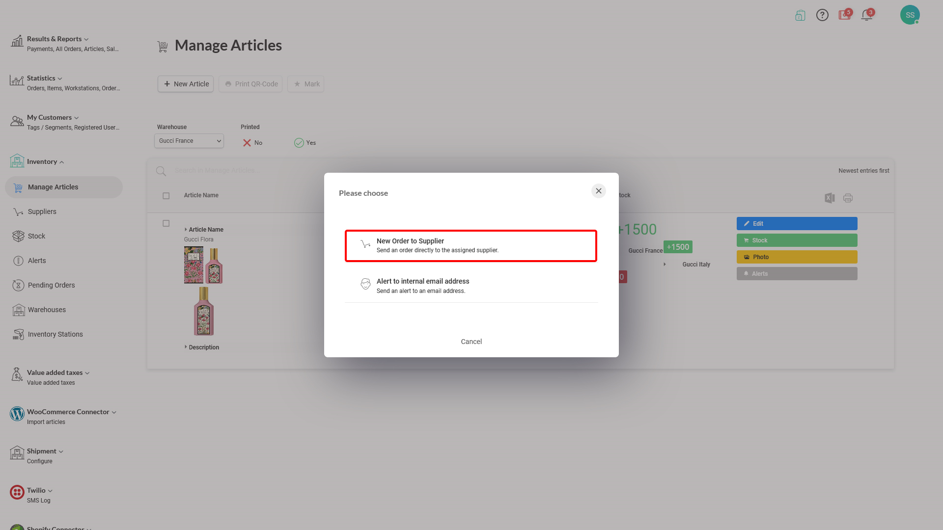Click the search magnifier icon
The image size is (943, 530).
point(161,171)
